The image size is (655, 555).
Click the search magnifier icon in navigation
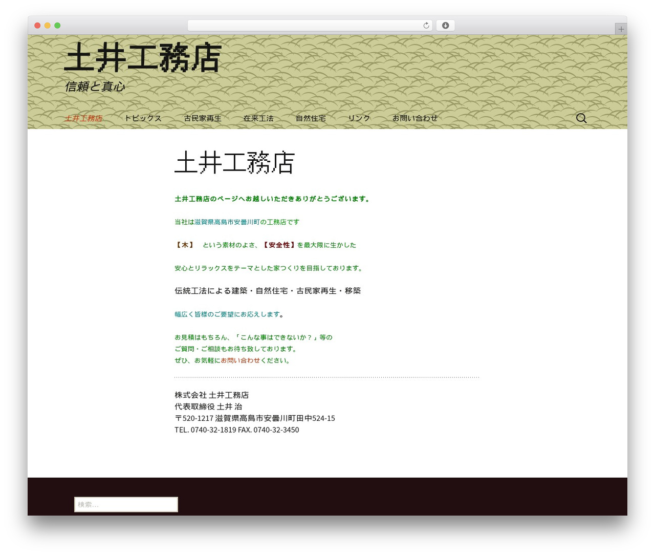[x=581, y=118]
